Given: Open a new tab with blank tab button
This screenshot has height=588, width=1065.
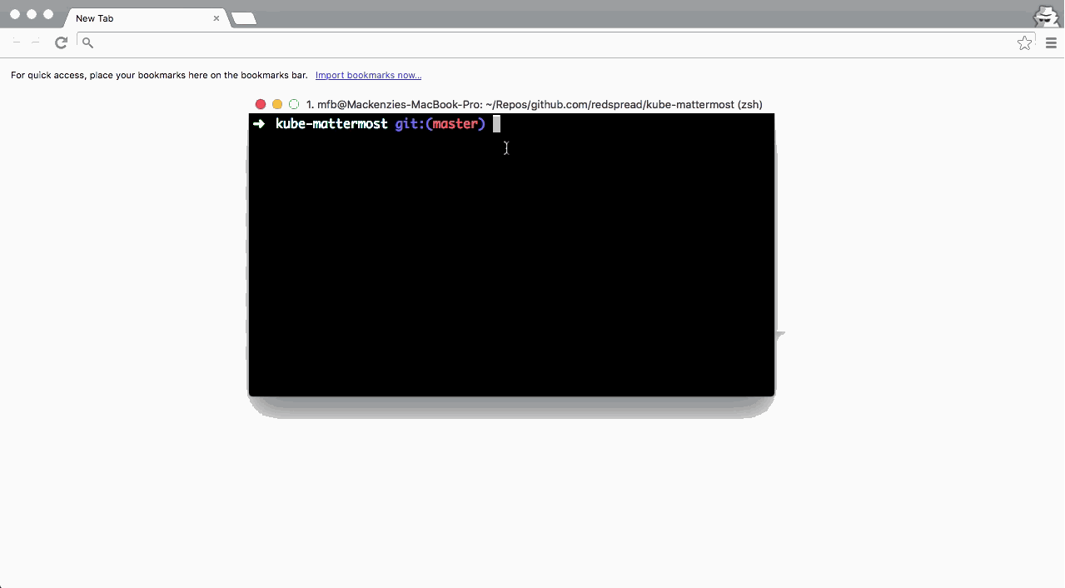Looking at the screenshot, I should point(243,18).
